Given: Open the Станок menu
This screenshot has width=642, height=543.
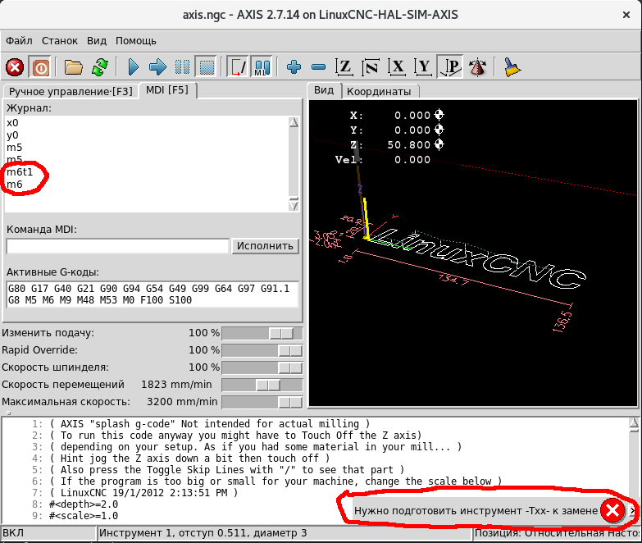Looking at the screenshot, I should [60, 41].
